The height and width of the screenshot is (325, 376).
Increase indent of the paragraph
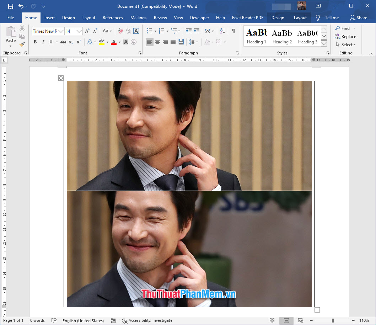pos(196,31)
